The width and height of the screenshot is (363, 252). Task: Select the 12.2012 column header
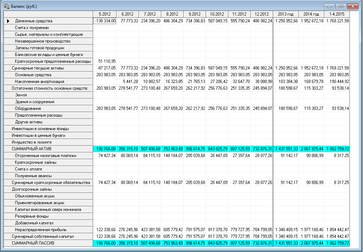[262, 14]
